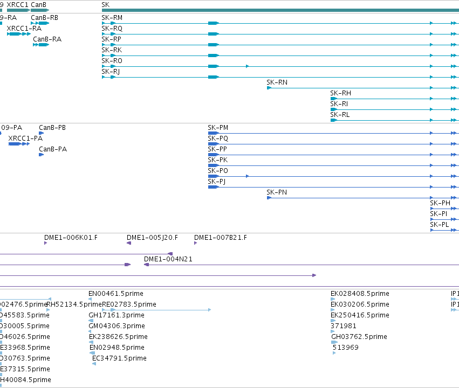The width and height of the screenshot is (459, 388).
Task: Select the 371981 feature label
Action: pyautogui.click(x=344, y=326)
